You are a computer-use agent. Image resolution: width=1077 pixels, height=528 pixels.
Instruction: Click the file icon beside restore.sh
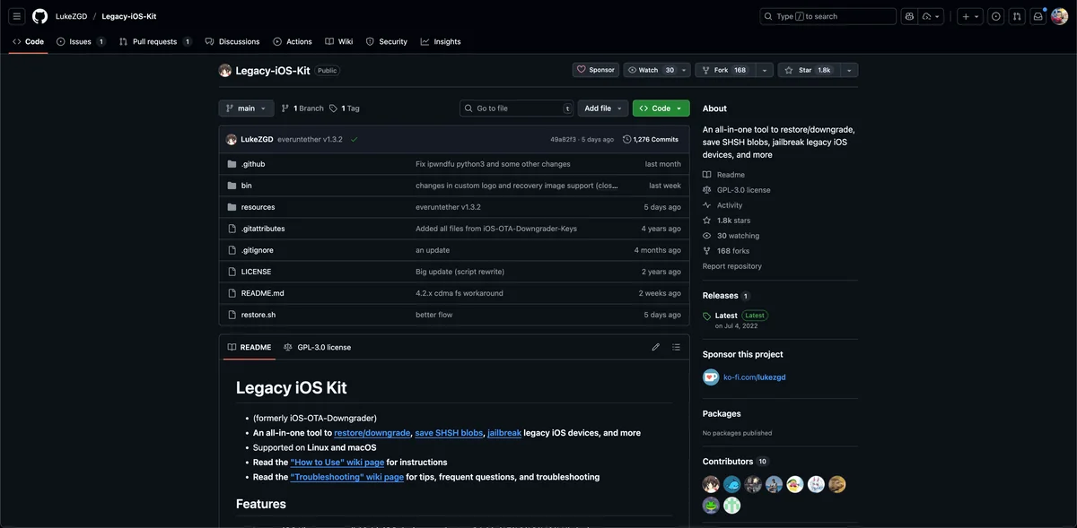(232, 315)
